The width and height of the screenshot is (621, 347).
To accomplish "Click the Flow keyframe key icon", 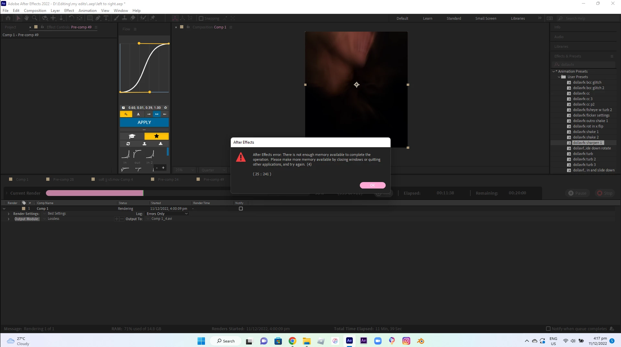I will coord(126,114).
